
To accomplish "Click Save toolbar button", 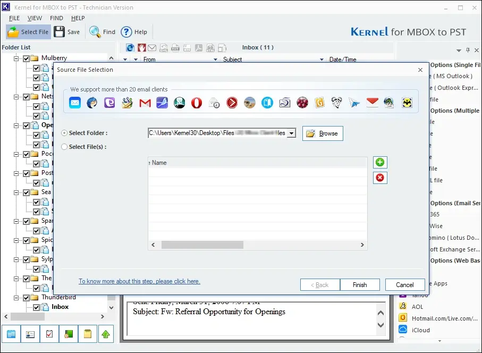I will coord(67,32).
